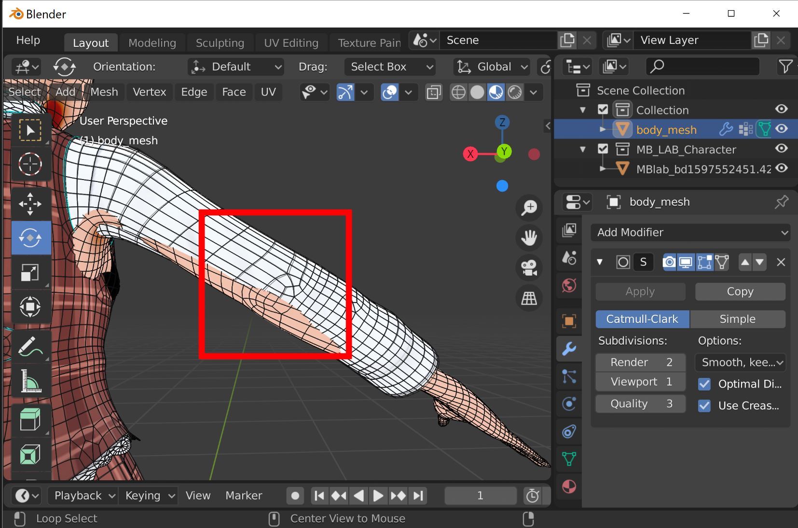Click the Copy modifier button
The width and height of the screenshot is (798, 528).
(740, 292)
